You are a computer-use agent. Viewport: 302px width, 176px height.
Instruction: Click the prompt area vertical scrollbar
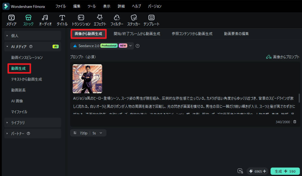(x=299, y=98)
